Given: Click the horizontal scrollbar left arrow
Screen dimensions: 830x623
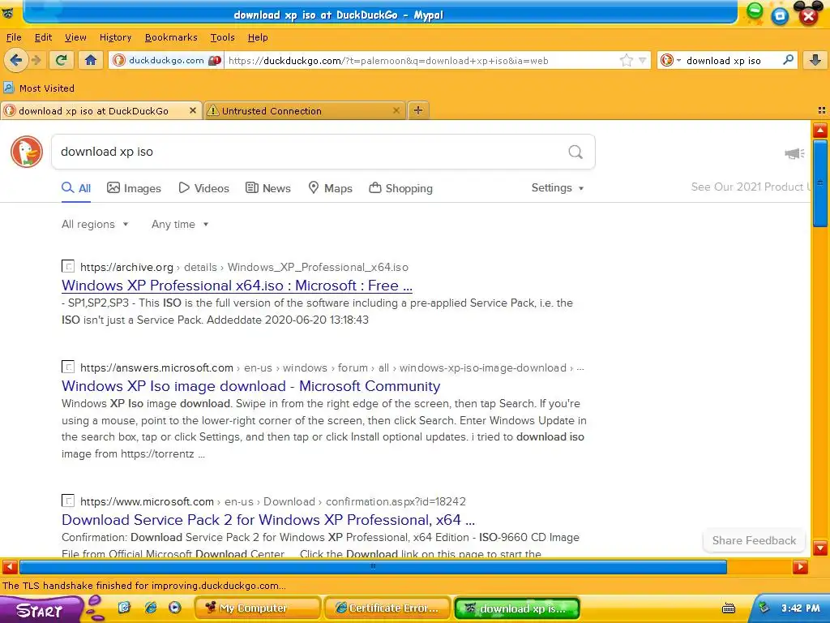Looking at the screenshot, I should (x=10, y=567).
